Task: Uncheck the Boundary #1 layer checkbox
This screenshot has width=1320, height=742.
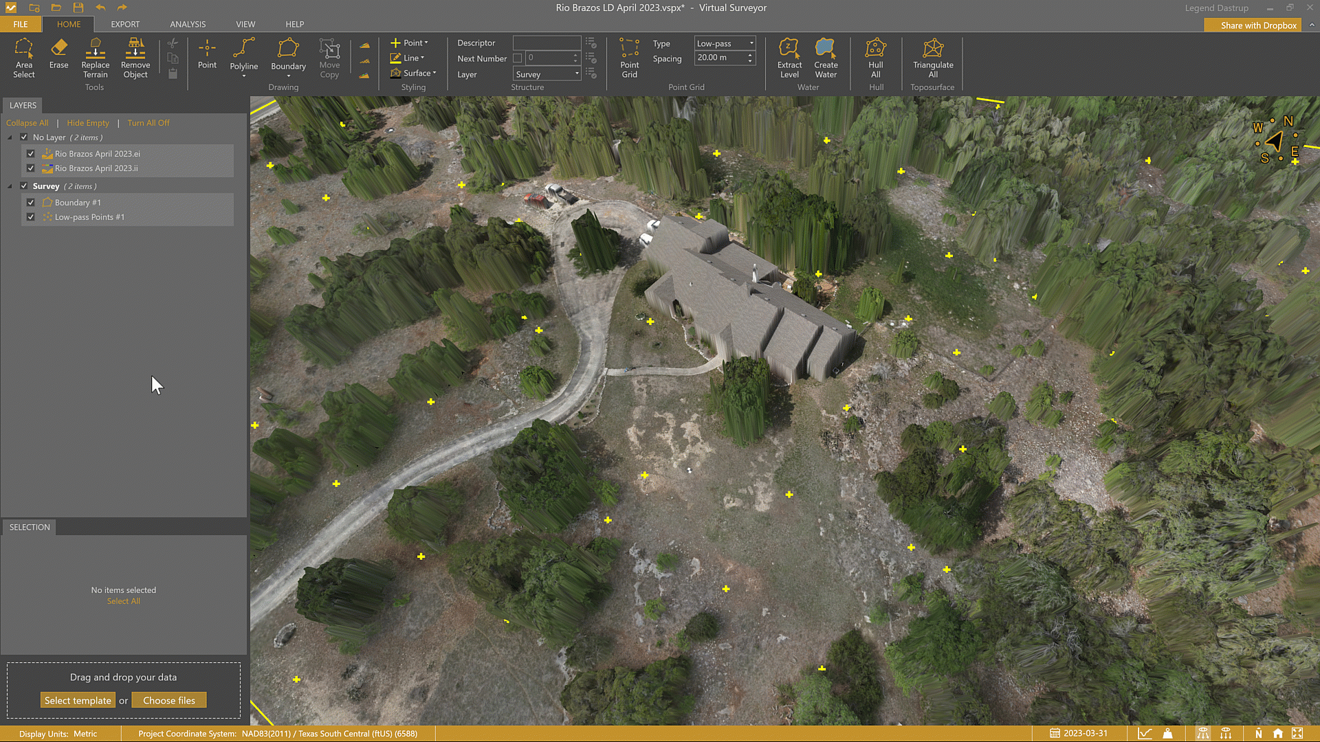Action: [31, 203]
